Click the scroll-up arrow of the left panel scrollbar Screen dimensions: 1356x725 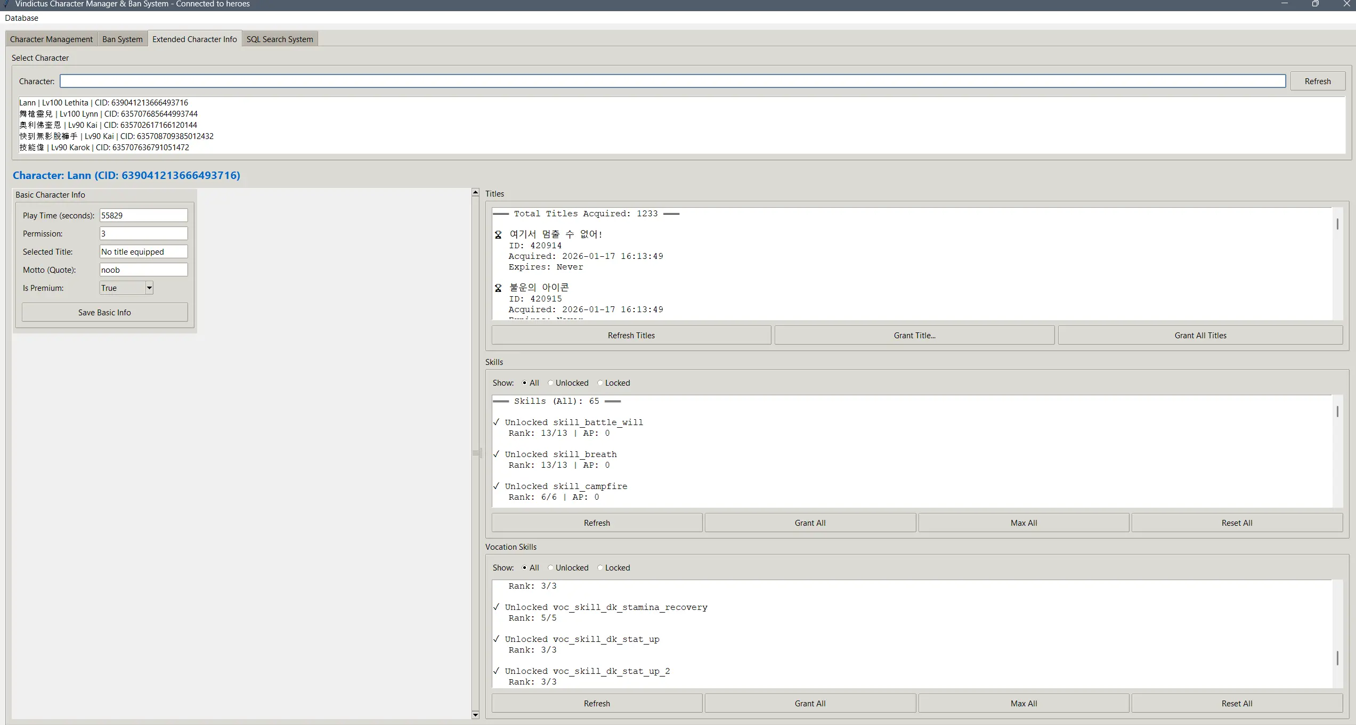[x=475, y=193]
